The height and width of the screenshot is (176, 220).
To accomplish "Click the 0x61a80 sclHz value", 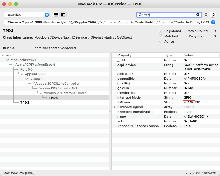I will [190, 121].
